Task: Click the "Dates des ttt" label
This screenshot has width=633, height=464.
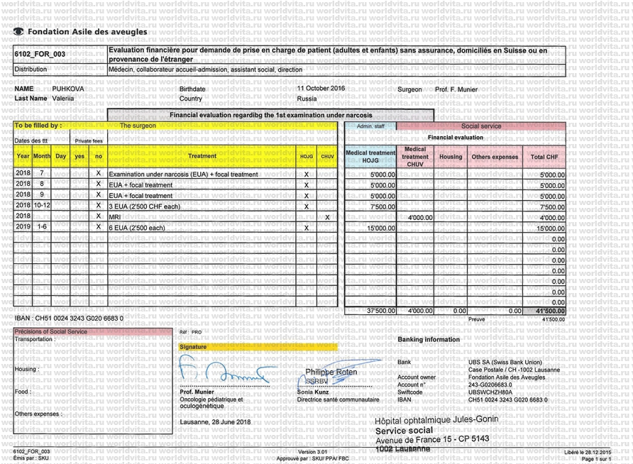Action: (x=31, y=140)
